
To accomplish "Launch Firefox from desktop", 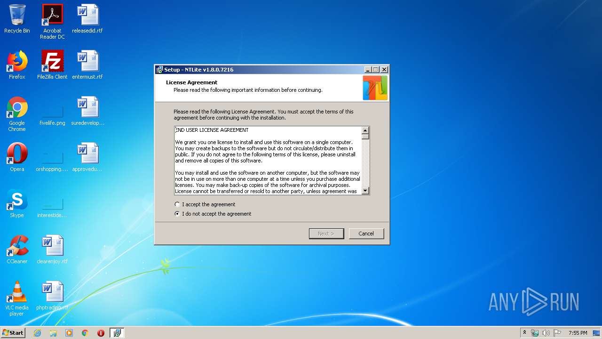I will [17, 65].
